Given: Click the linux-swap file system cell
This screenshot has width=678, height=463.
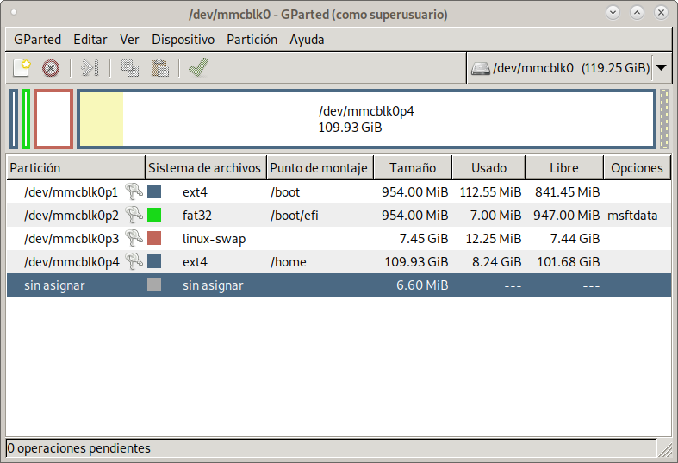Looking at the screenshot, I should tap(214, 239).
